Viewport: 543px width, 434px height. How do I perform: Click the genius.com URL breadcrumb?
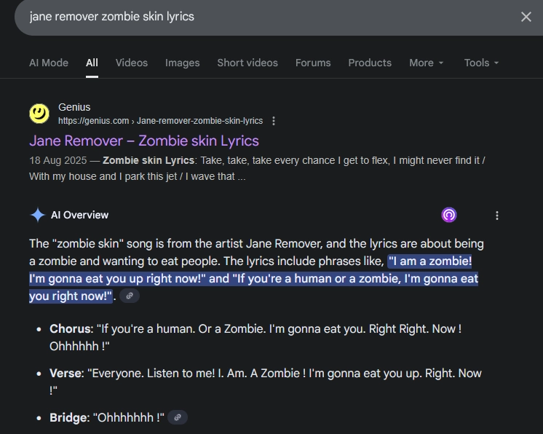point(160,121)
